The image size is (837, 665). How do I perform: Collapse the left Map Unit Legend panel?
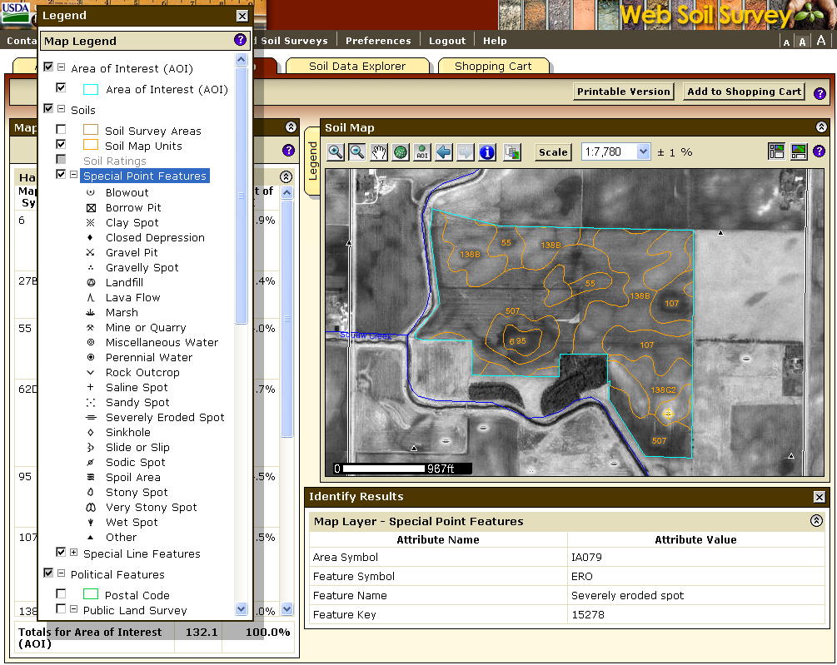(291, 127)
